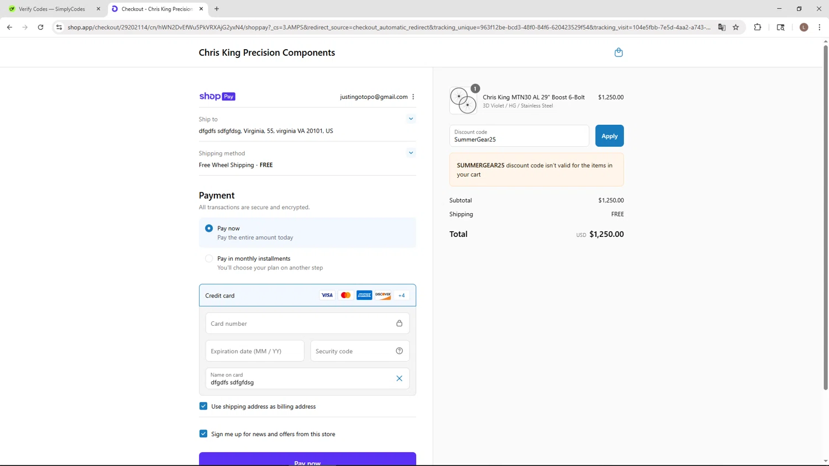Open the shopping bag cart icon
Screen dimensions: 829x466
tap(618, 52)
